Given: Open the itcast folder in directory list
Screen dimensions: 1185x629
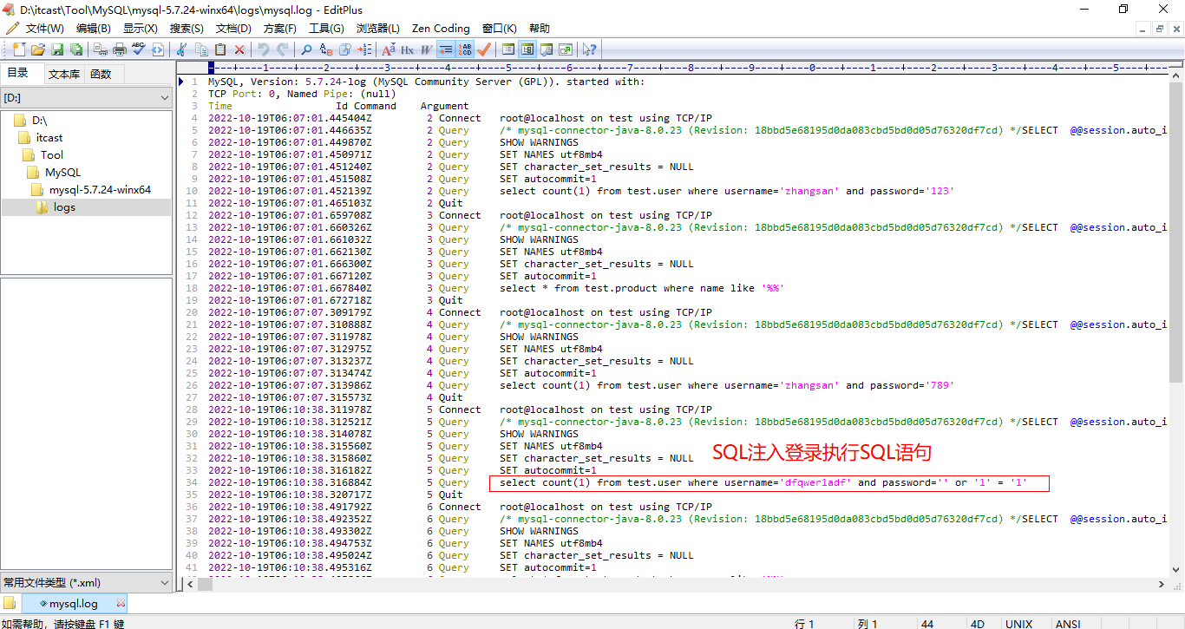Looking at the screenshot, I should 49,138.
